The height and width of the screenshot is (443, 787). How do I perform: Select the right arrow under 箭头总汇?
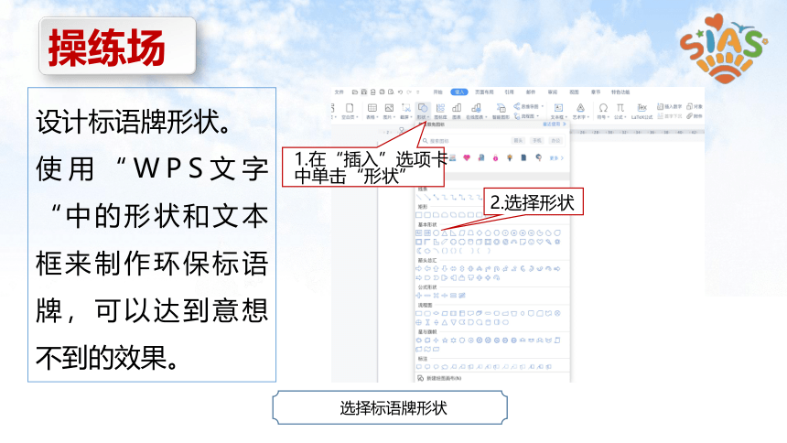418,269
